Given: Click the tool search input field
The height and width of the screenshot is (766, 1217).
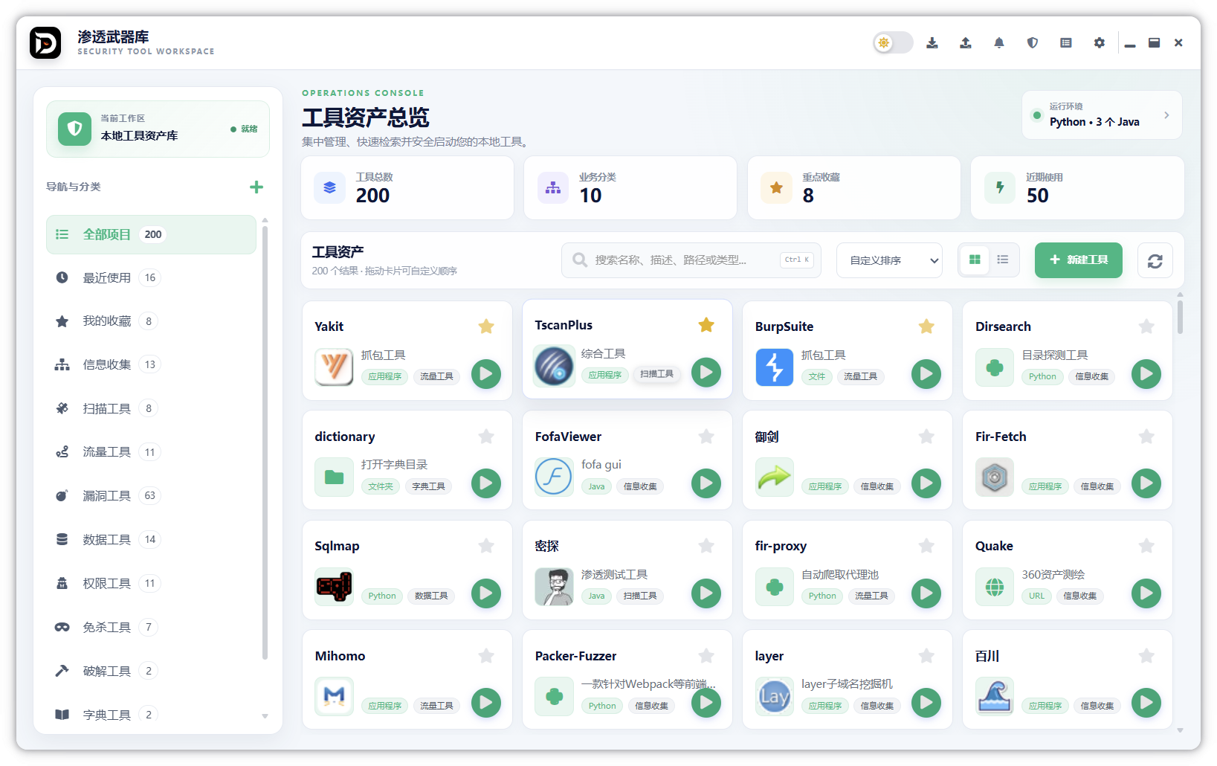Looking at the screenshot, I should coord(691,260).
